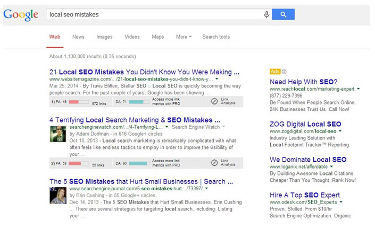Viewport: 375px width, 229px height.
Task: Select the Web tab
Action: click(x=55, y=37)
